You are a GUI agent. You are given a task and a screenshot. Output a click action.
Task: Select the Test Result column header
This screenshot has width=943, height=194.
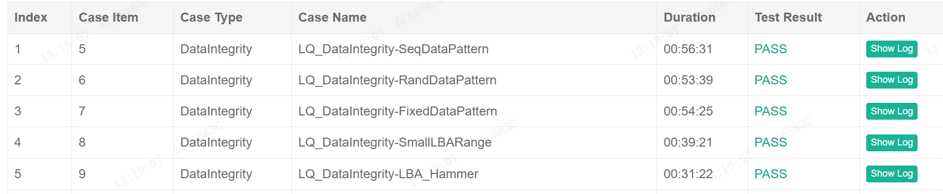(x=788, y=17)
